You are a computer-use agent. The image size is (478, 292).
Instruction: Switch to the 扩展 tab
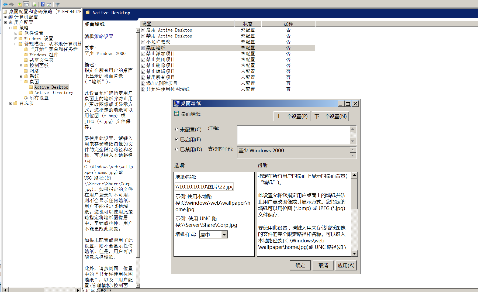coord(90,290)
